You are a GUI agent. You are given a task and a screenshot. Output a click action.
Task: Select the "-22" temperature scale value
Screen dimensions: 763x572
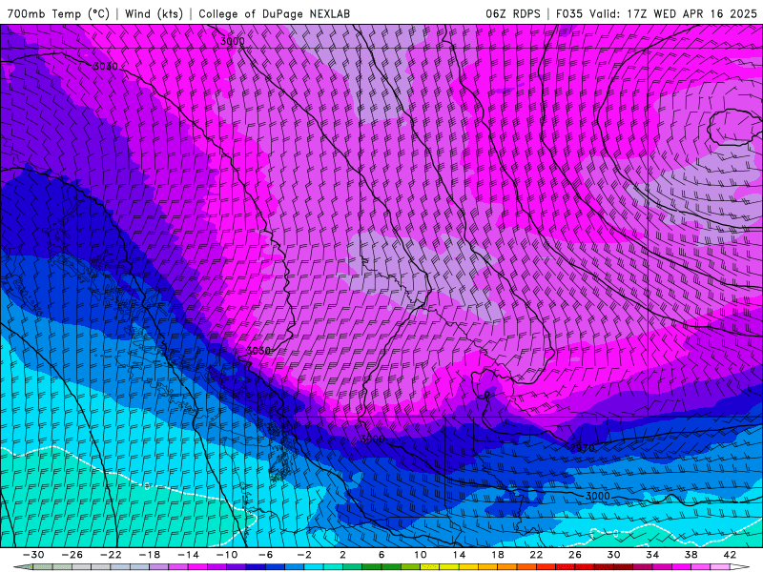111,555
